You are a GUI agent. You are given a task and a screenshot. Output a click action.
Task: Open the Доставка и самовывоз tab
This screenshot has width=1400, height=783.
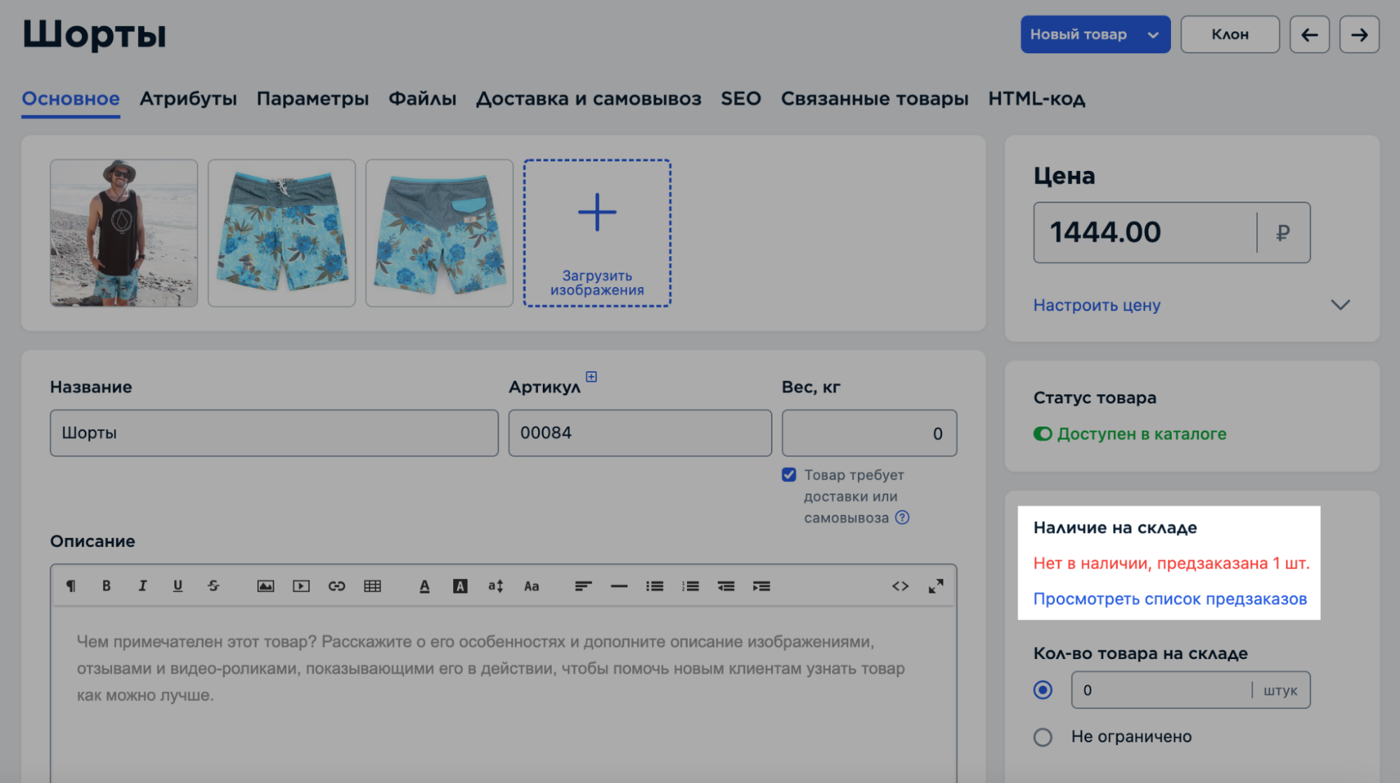[x=588, y=99]
